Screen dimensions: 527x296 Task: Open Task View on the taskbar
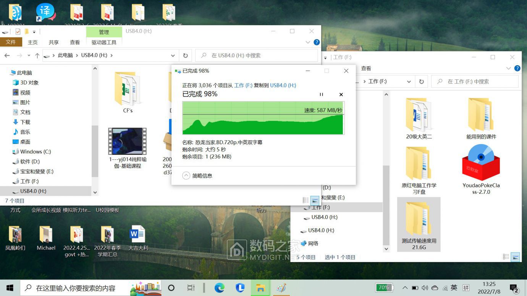[x=191, y=288]
